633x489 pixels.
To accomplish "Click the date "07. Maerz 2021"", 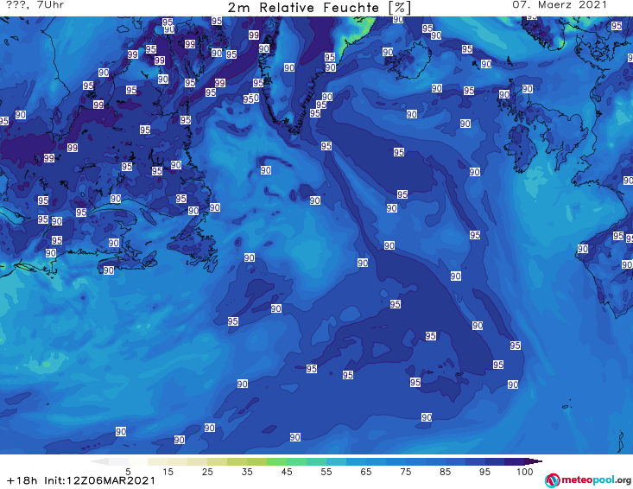I will click(x=560, y=5).
